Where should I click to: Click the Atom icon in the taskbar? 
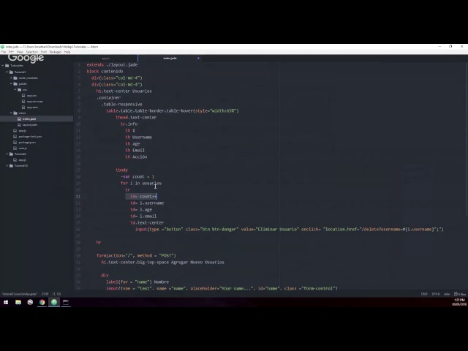[x=54, y=302]
